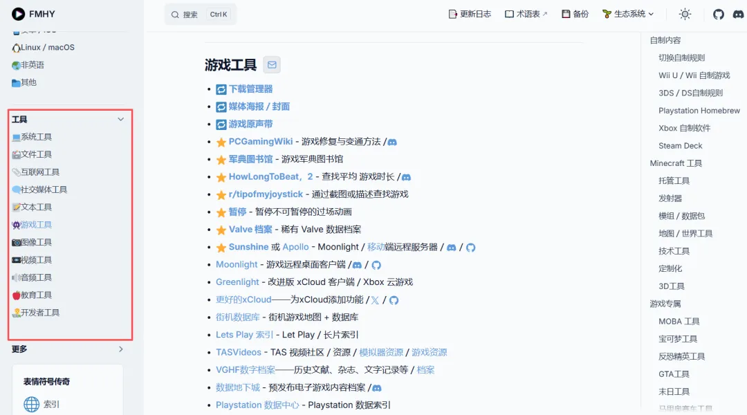Open Linux / macOS in sidebar
Viewport: 747px width, 415px height.
click(x=44, y=47)
